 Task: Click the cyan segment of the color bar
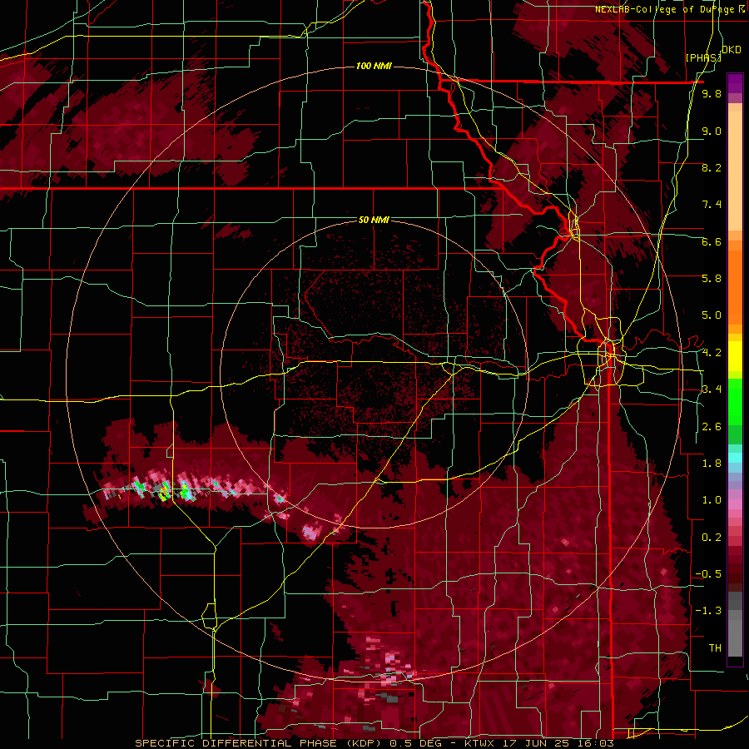point(735,458)
